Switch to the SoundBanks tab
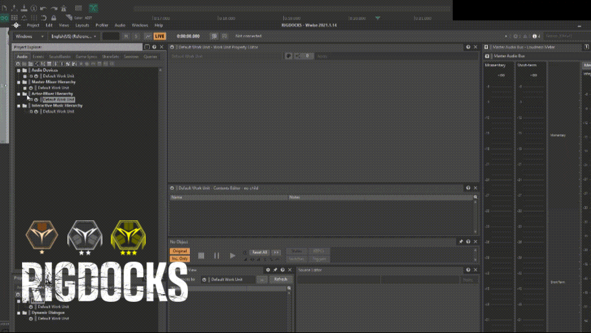591x333 pixels. 60,56
